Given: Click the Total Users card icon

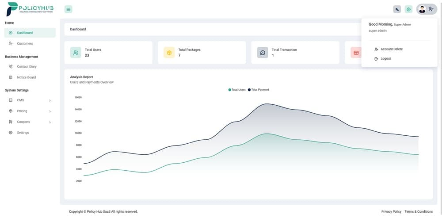Looking at the screenshot, I should [x=76, y=53].
